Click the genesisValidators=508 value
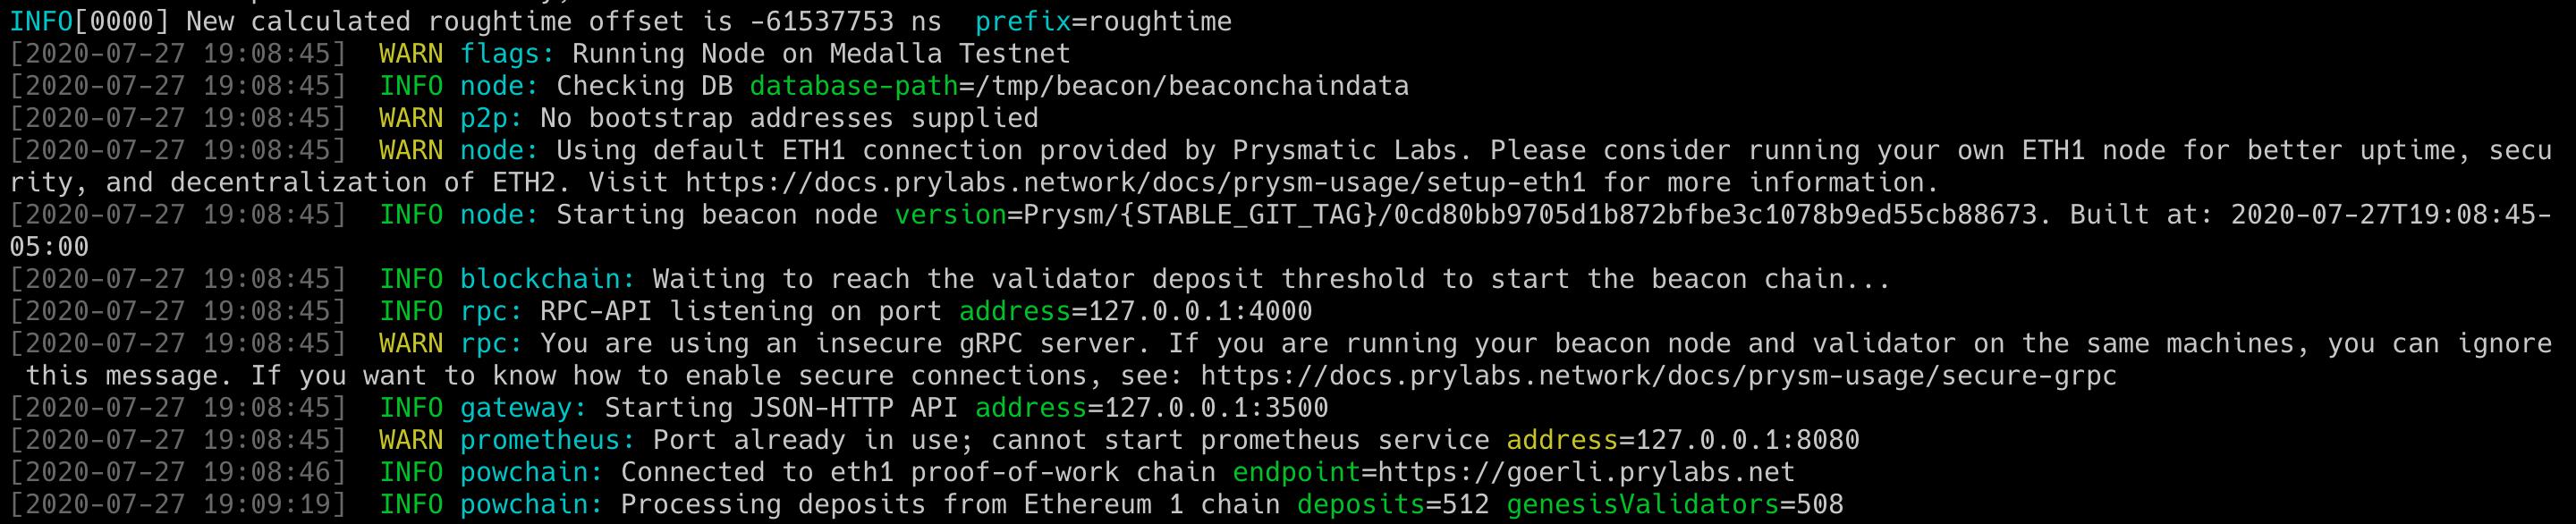Image resolution: width=2576 pixels, height=524 pixels. click(x=1675, y=505)
